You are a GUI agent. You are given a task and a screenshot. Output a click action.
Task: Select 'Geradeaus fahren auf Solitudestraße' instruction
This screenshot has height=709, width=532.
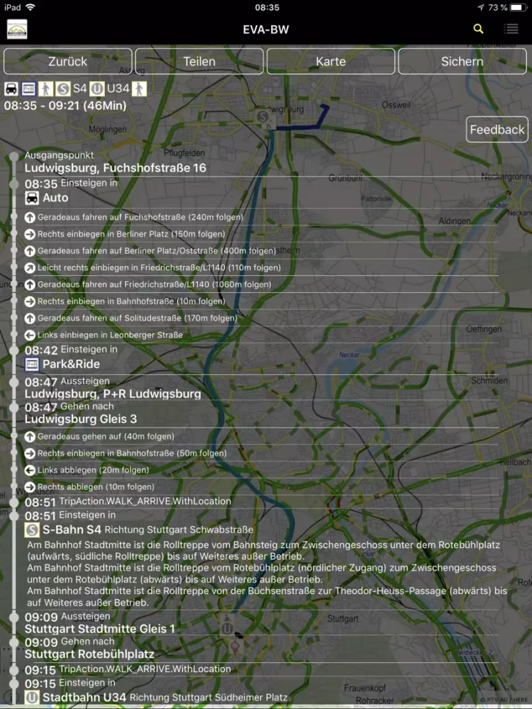pyautogui.click(x=137, y=318)
